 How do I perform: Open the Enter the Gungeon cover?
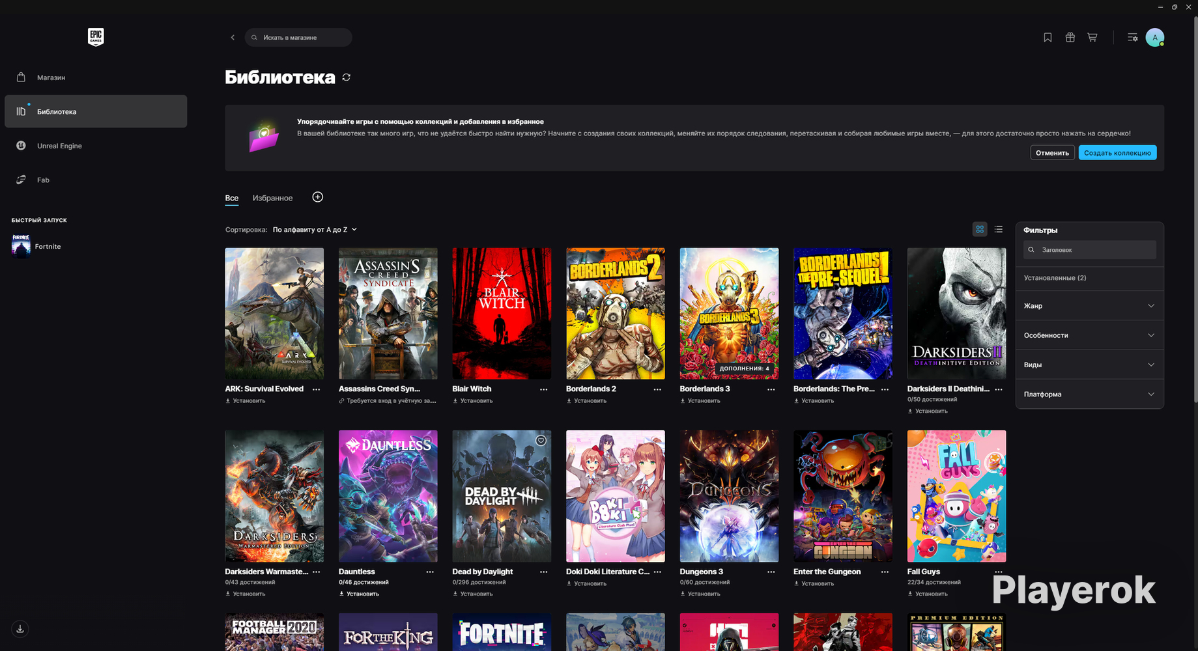843,496
